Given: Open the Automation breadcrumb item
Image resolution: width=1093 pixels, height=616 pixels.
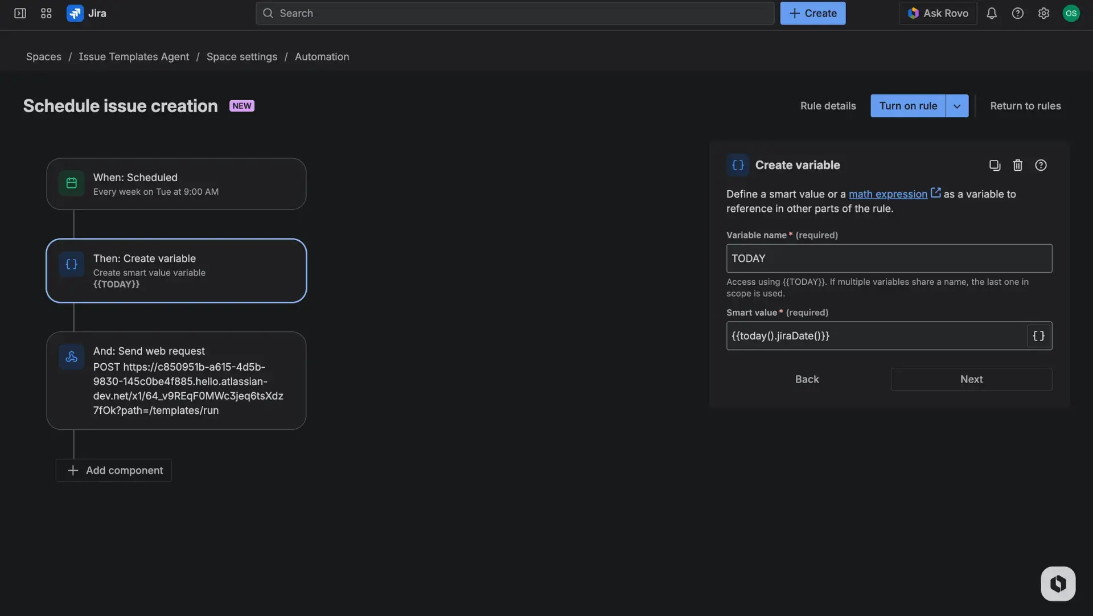Looking at the screenshot, I should (322, 56).
